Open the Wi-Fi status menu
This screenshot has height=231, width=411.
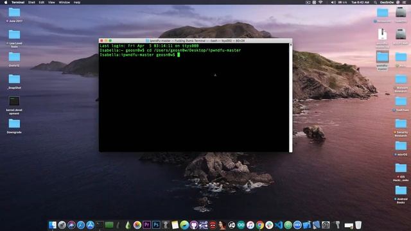pyautogui.click(x=320, y=3)
